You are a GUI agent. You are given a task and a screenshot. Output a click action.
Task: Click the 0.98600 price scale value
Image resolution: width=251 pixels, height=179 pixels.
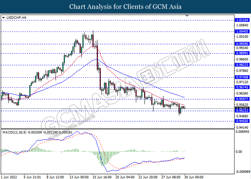[x=242, y=59]
